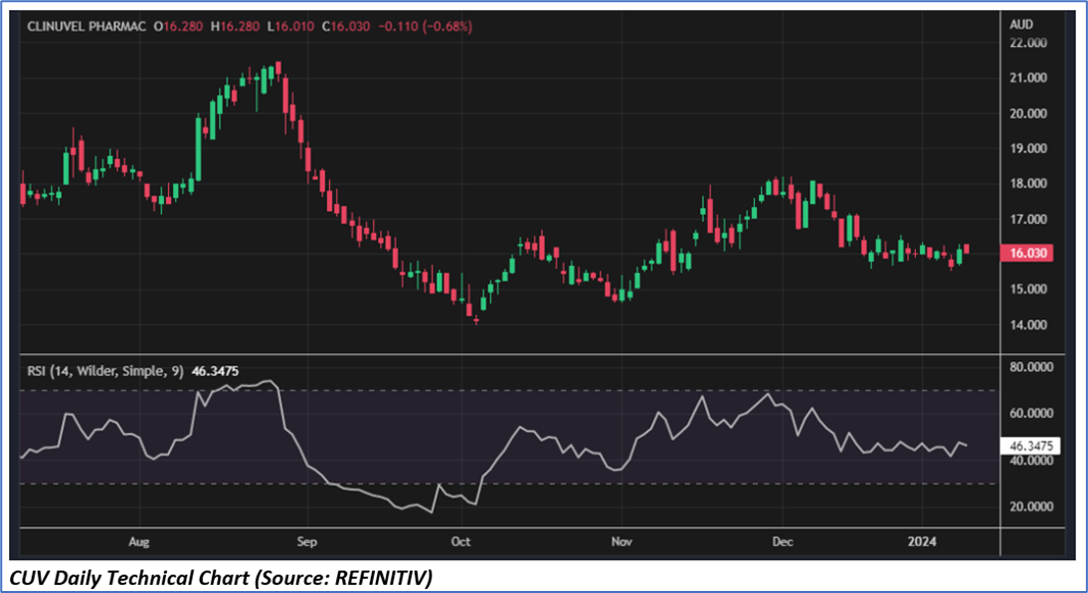The width and height of the screenshot is (1088, 593).
Task: Click the divider between price and RSI panes
Action: [507, 354]
